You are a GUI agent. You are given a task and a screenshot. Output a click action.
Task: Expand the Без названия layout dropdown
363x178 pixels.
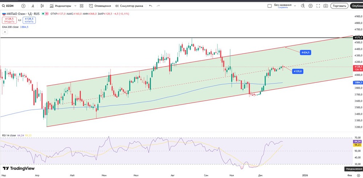click(x=295, y=6)
